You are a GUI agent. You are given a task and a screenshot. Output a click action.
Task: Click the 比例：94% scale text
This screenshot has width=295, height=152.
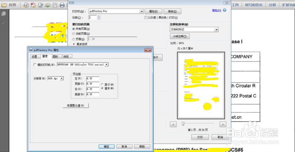coord(177,43)
